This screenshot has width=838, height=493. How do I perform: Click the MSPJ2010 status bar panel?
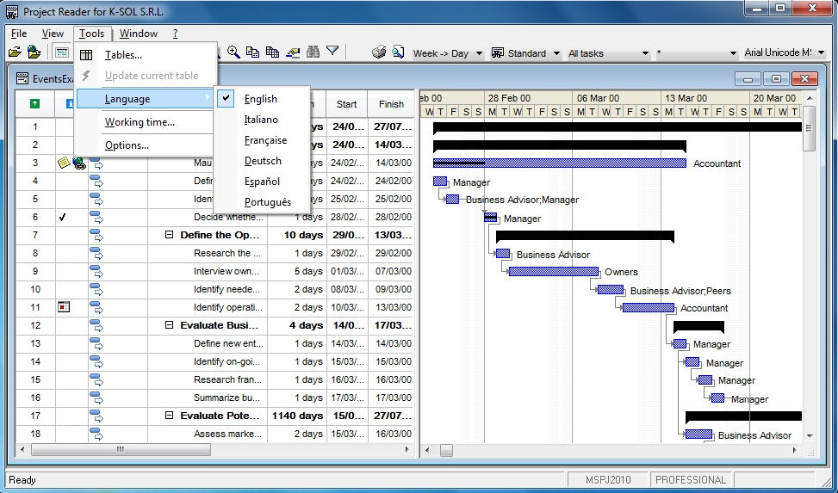point(608,479)
